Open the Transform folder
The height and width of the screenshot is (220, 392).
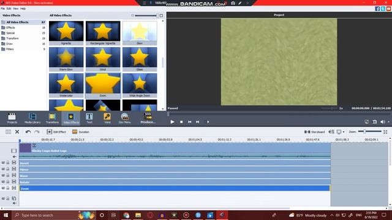(23, 38)
